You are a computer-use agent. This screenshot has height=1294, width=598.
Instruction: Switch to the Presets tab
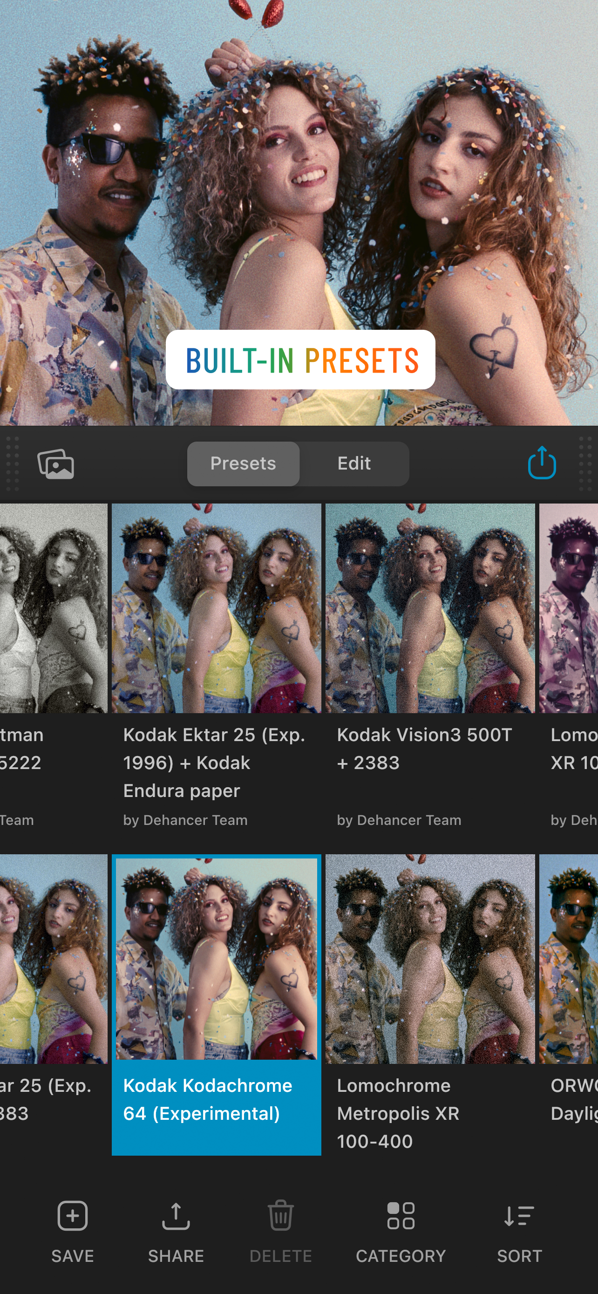pyautogui.click(x=244, y=463)
